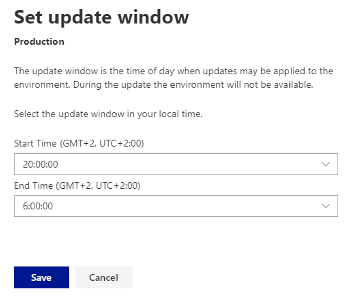Click the middle of the Start Time field
Screen dimensions: 348x307
176,164
